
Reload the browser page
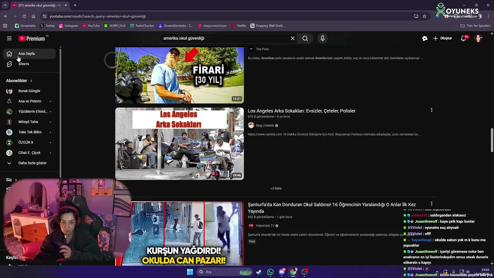[x=24, y=16]
